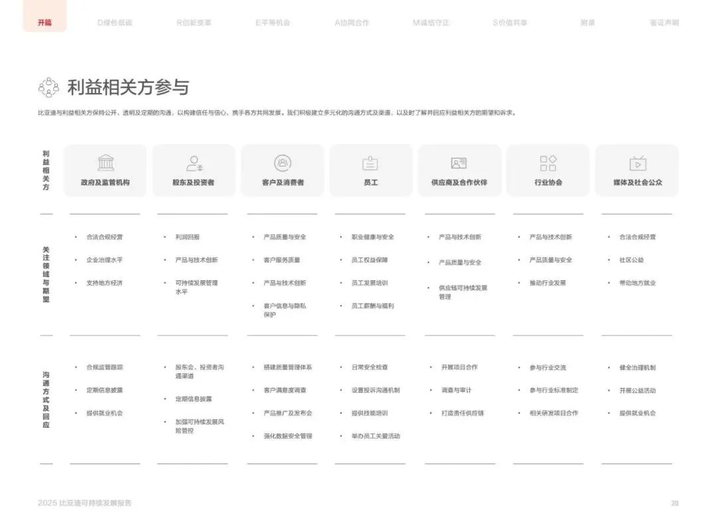Click 开展公益活动 item
Viewport: 717px width, 532px height.
637,390
